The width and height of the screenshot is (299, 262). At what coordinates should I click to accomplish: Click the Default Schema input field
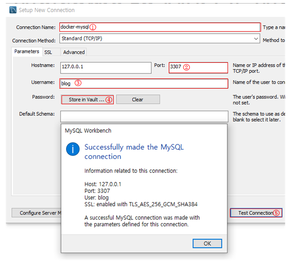tap(144, 116)
